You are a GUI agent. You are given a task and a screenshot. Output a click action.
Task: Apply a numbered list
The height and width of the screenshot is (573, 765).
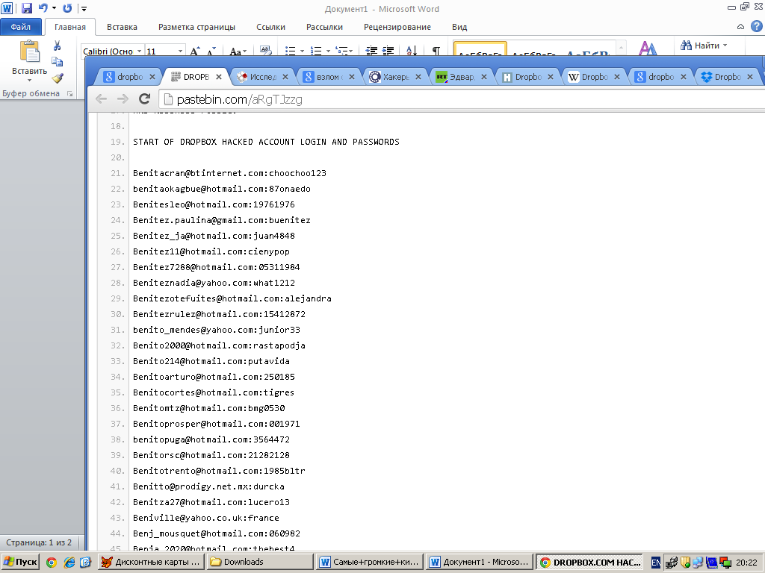pyautogui.click(x=316, y=51)
